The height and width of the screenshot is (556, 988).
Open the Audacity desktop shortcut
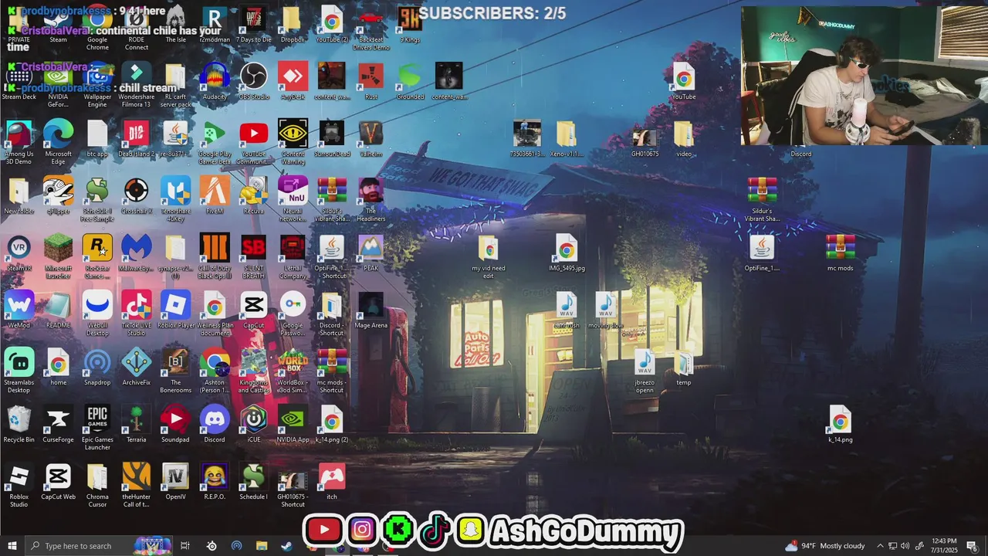click(215, 82)
